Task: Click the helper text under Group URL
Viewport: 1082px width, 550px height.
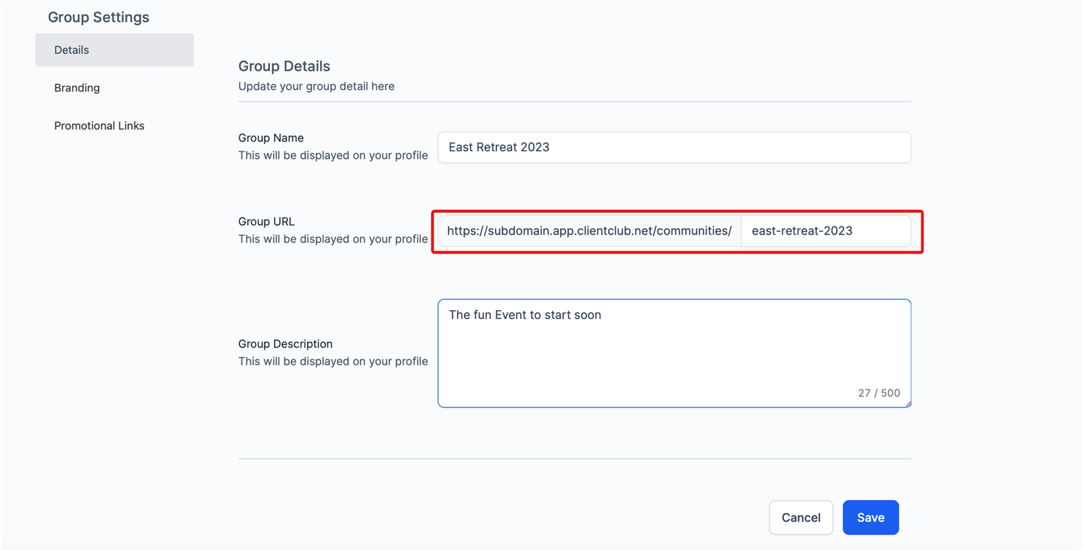Action: 333,239
